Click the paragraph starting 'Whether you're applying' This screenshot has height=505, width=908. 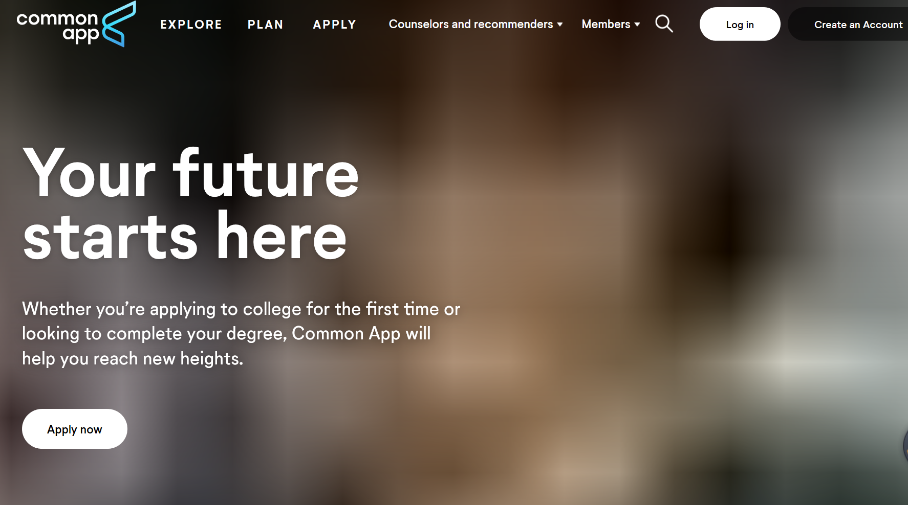click(241, 334)
